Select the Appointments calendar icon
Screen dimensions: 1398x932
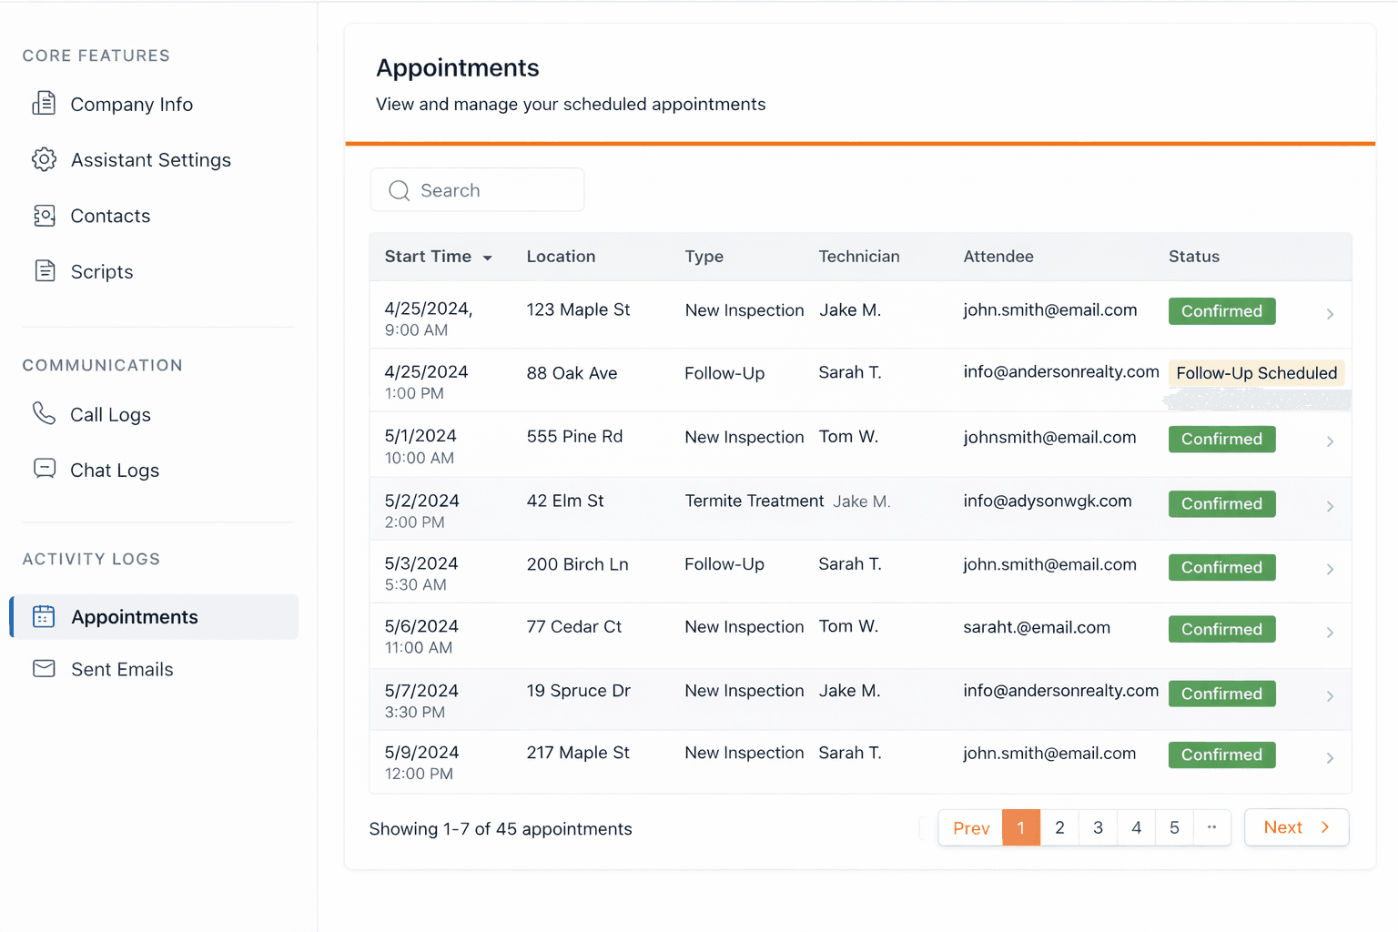point(44,616)
